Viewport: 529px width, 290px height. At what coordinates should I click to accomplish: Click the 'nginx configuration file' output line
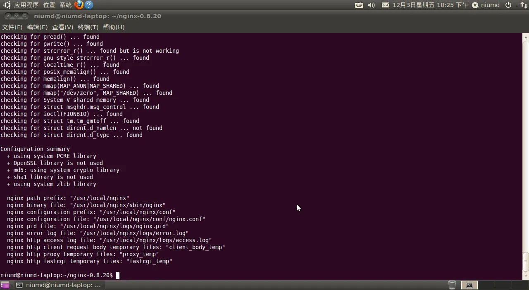coord(106,219)
